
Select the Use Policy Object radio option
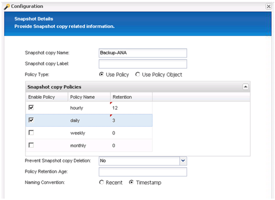138,75
